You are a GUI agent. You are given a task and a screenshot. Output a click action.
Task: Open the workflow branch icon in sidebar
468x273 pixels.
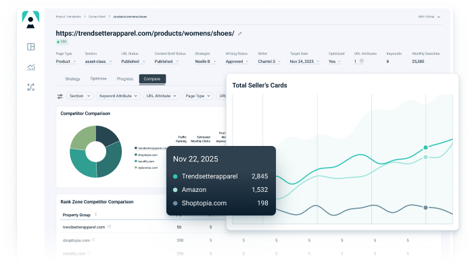(30, 86)
